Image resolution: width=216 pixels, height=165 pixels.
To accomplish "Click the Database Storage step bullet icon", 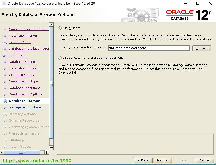I will click(5, 101).
